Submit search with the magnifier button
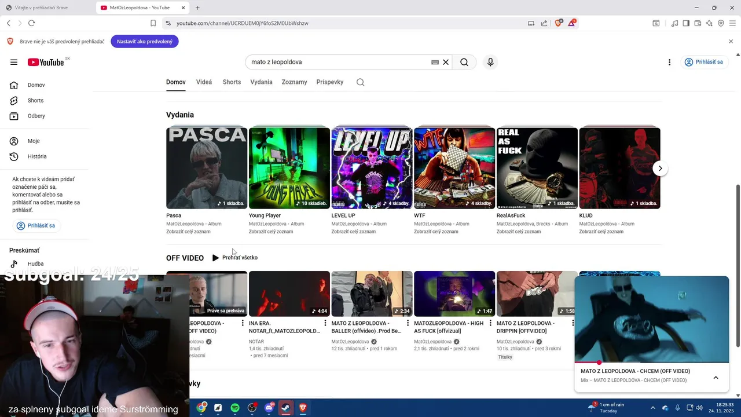The height and width of the screenshot is (417, 741). click(464, 62)
